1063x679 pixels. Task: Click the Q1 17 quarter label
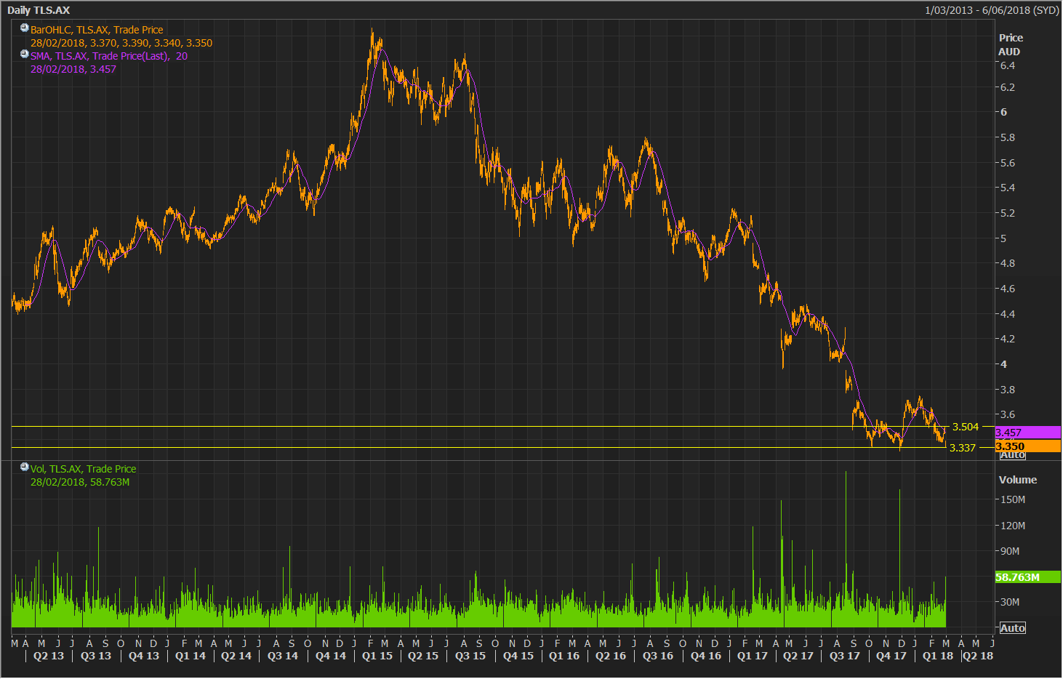coord(753,656)
